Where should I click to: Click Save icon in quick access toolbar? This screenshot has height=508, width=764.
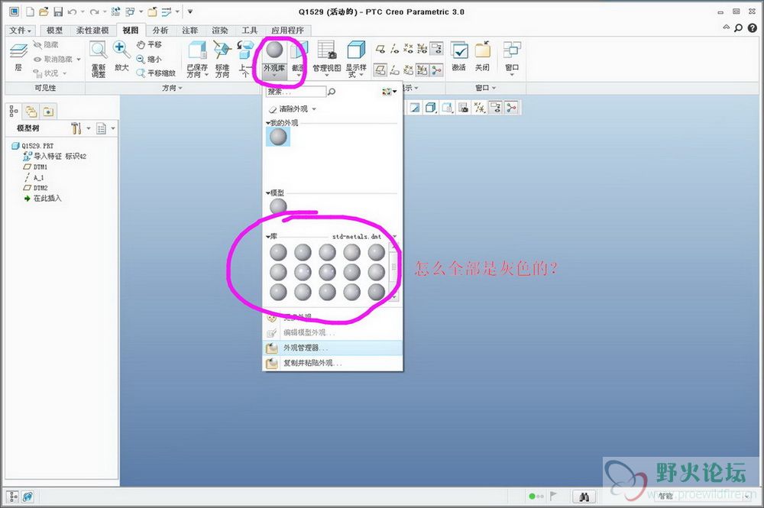[58, 11]
